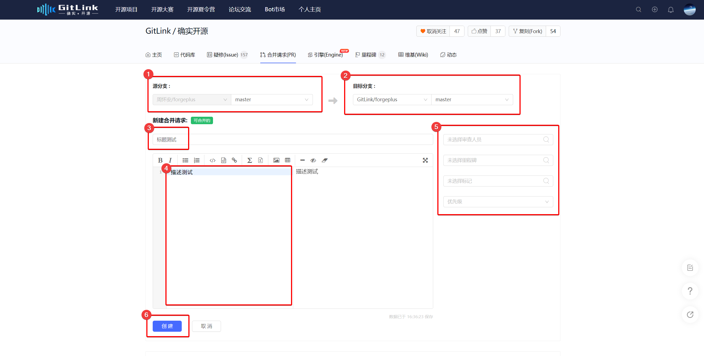Click the 取消 cancel button
704x356 pixels.
[206, 326]
